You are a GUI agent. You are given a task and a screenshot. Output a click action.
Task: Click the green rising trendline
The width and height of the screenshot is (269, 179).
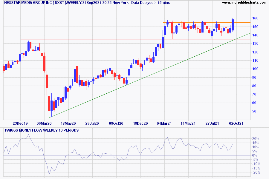point(150,75)
